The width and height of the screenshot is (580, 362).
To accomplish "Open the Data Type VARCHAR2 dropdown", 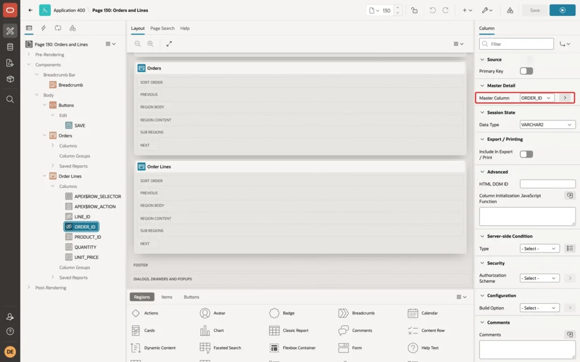I will pyautogui.click(x=548, y=125).
